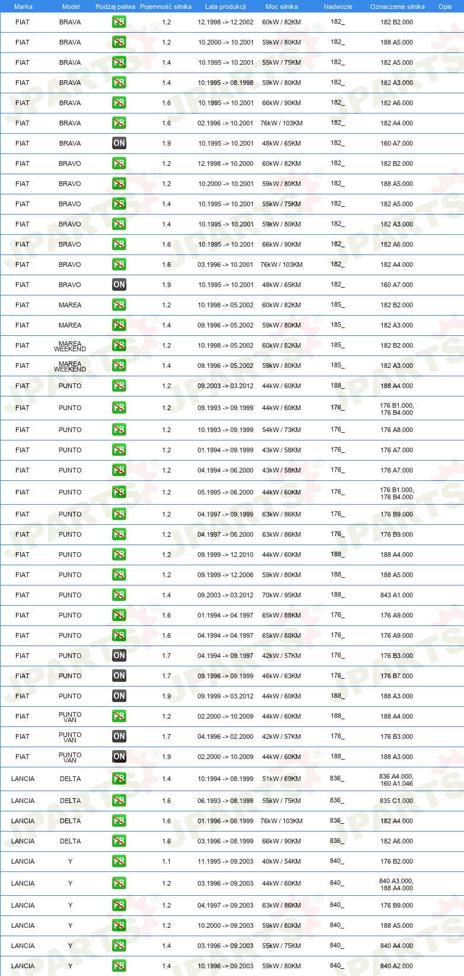464x976 pixels.
Task: Click the petrol icon in the BRAVO 03.1996 -> 10.2001 row
Action: point(119,265)
